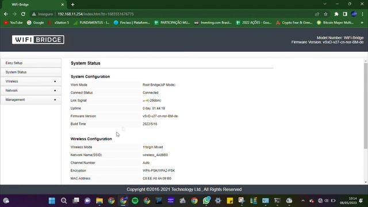
Task: Close the WiFi-Bridge tab
Action: point(63,5)
